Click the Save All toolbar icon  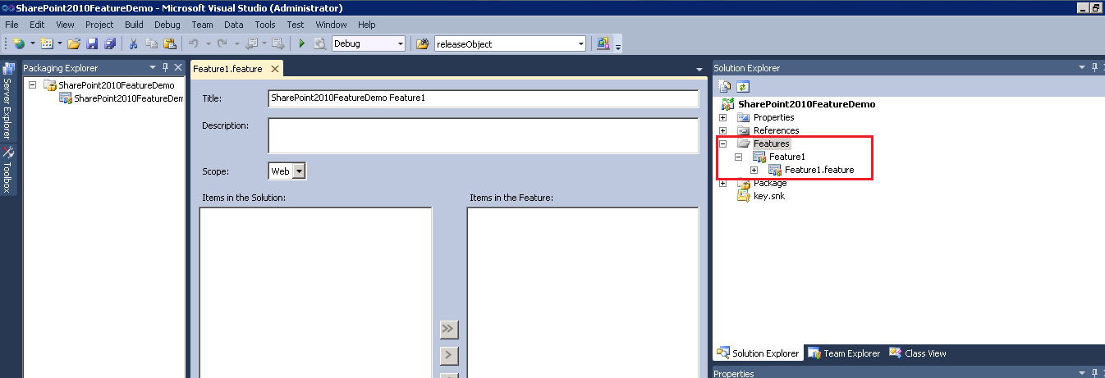109,43
